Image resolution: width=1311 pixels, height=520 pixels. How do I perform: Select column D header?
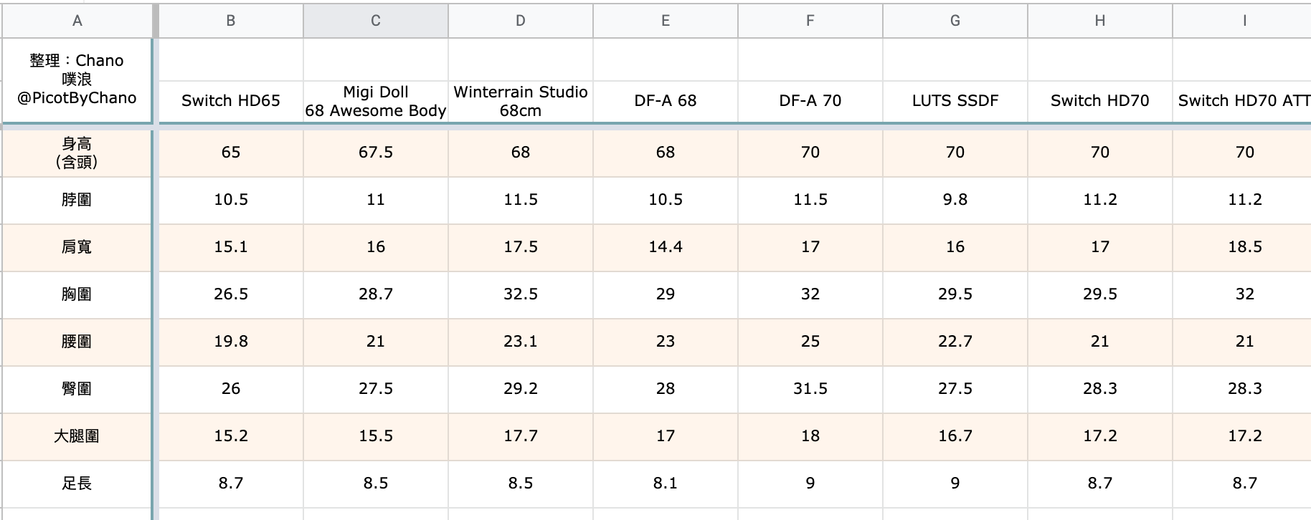pos(521,21)
